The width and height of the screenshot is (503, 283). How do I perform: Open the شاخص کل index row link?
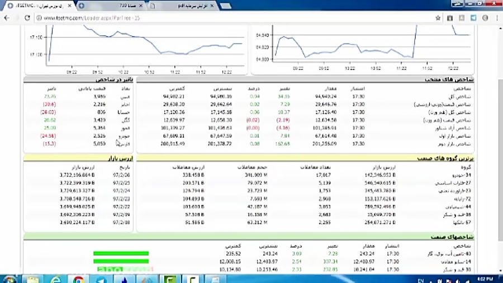tap(459, 96)
